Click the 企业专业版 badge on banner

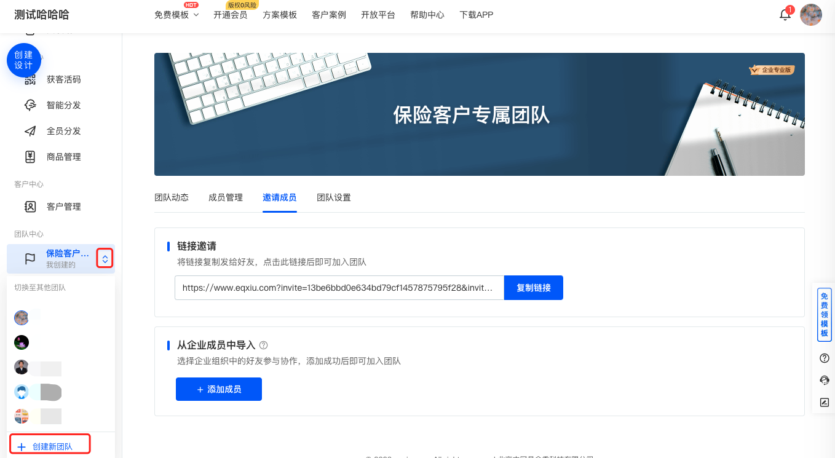coord(772,69)
